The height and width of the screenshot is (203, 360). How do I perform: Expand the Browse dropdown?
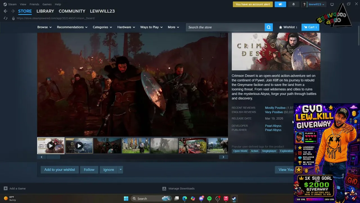[x=44, y=27]
